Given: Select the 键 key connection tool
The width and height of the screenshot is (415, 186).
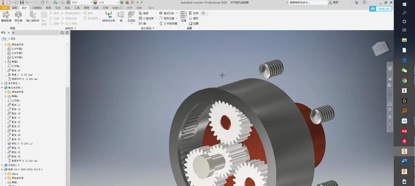Looking at the screenshot, I should click(142, 23).
